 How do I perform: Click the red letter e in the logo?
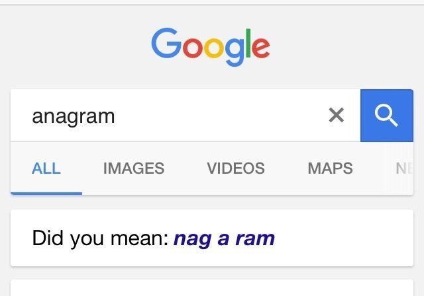pos(260,47)
